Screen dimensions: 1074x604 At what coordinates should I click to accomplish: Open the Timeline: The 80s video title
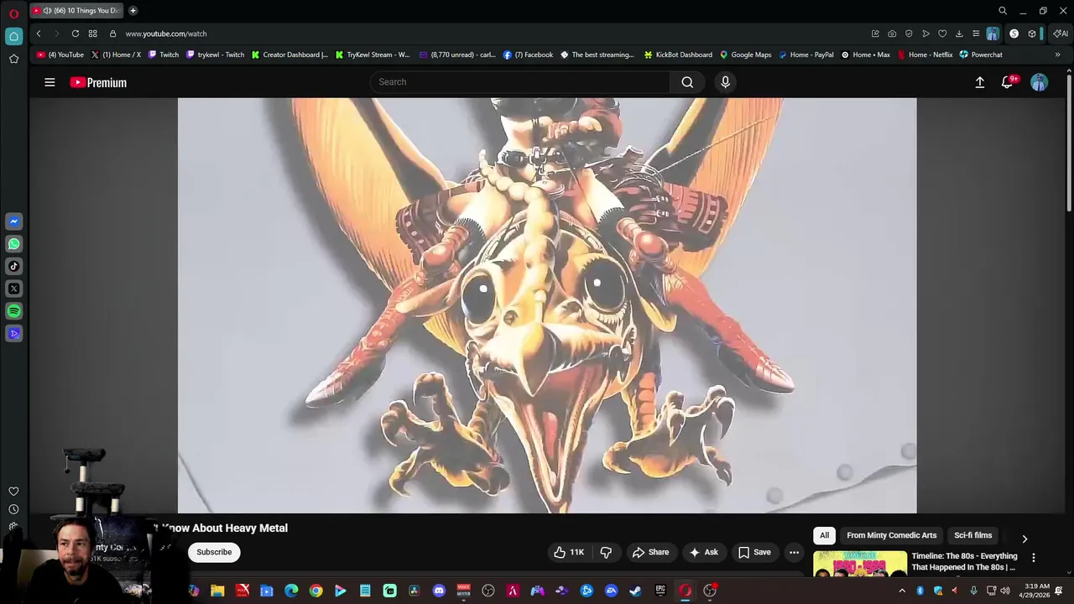point(964,561)
